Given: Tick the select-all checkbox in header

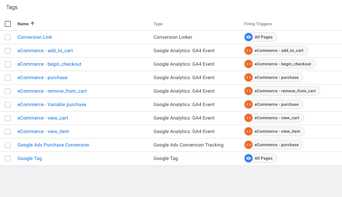Looking at the screenshot, I should (x=8, y=24).
